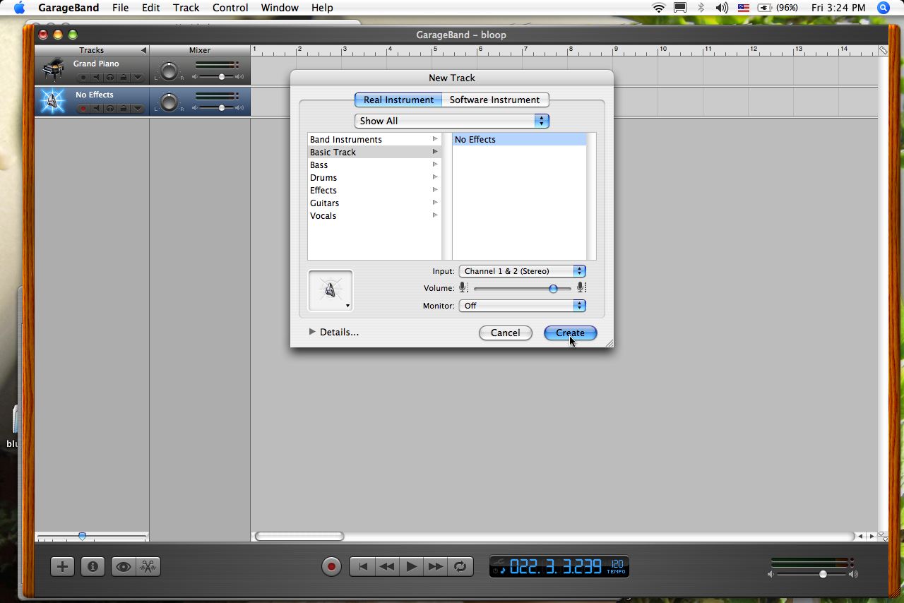904x603 pixels.
Task: Click the Grand Piano instrument icon
Action: (x=53, y=69)
